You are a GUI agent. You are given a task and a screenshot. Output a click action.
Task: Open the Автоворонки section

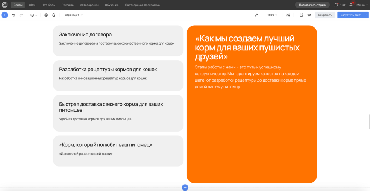(x=89, y=5)
